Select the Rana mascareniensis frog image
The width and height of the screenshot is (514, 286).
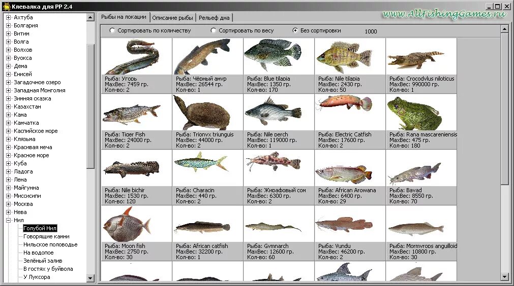[421, 113]
